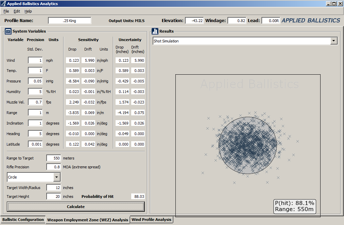Viewport: 344px width, 225px height.
Task: Expand the Shot Simulation results dropdown
Action: click(334, 41)
